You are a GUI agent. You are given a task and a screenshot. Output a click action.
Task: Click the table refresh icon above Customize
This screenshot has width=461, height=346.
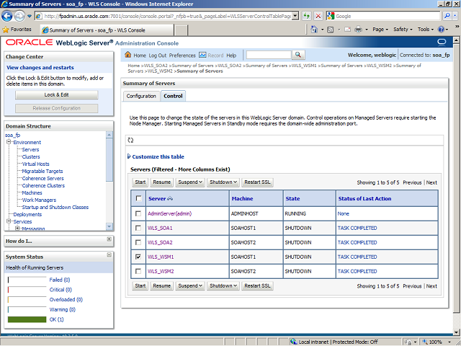[x=130, y=140]
